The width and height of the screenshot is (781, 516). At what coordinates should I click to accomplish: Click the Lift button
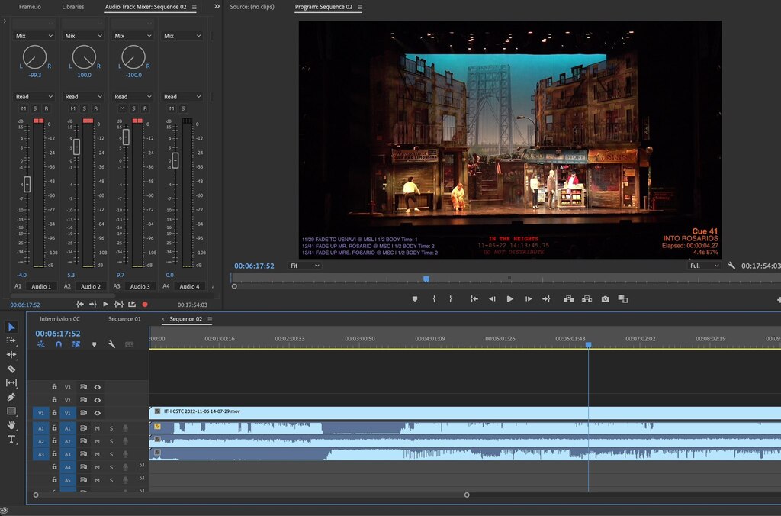568,299
